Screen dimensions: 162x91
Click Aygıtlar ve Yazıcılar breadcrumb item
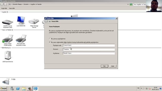pyautogui.click(x=36, y=4)
